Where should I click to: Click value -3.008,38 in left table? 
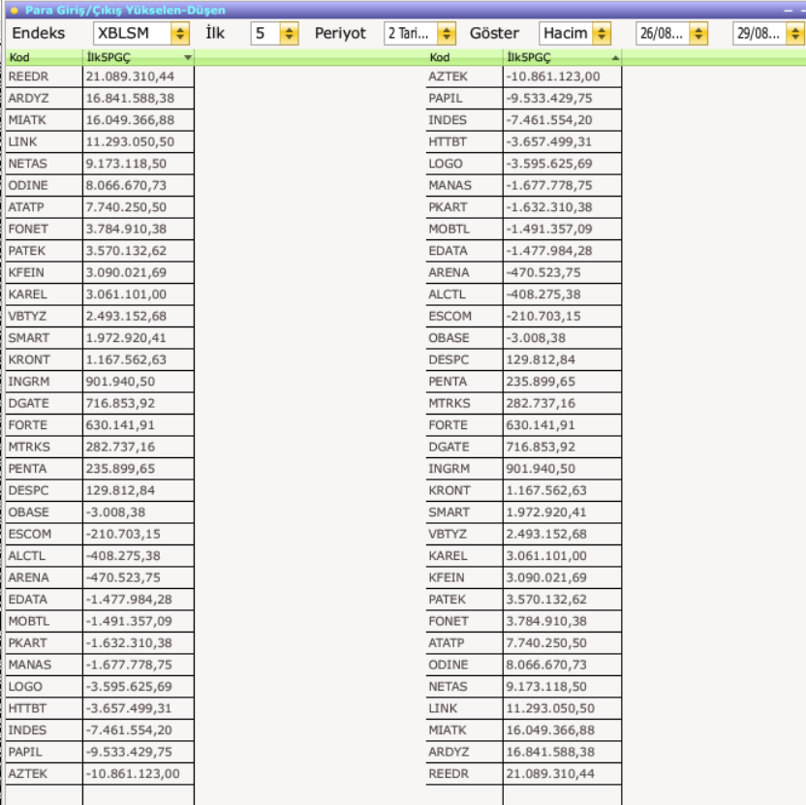(x=115, y=512)
